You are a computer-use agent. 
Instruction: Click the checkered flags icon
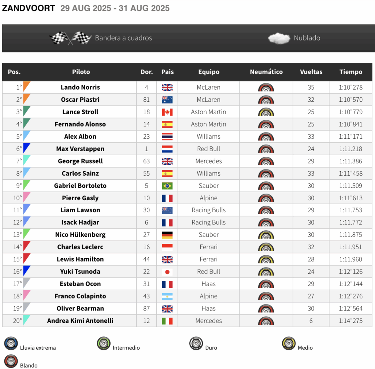[x=70, y=38]
